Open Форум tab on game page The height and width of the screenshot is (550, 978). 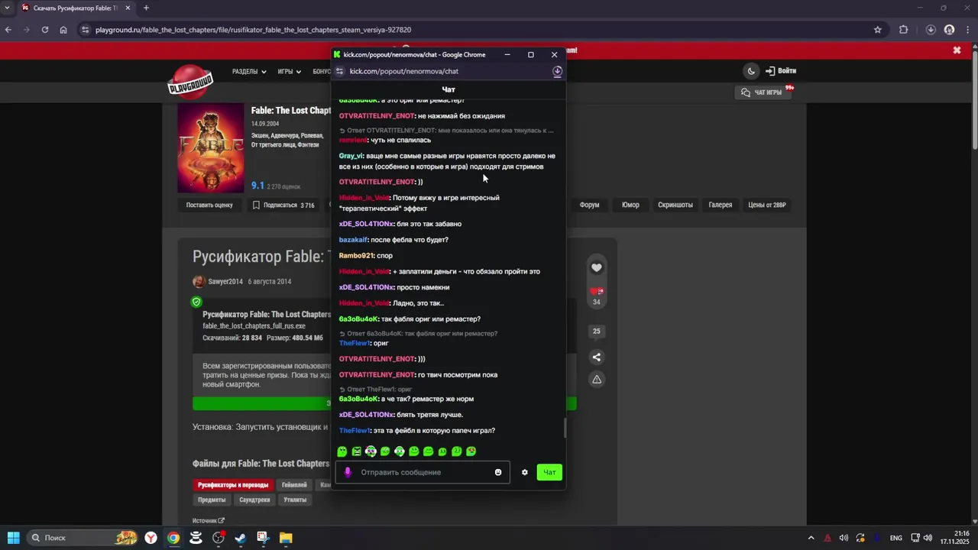[x=589, y=205]
